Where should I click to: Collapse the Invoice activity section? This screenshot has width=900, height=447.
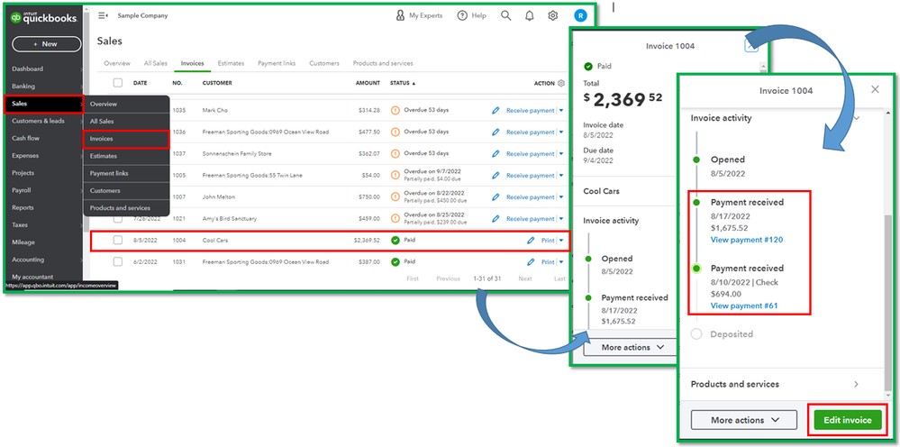(857, 118)
